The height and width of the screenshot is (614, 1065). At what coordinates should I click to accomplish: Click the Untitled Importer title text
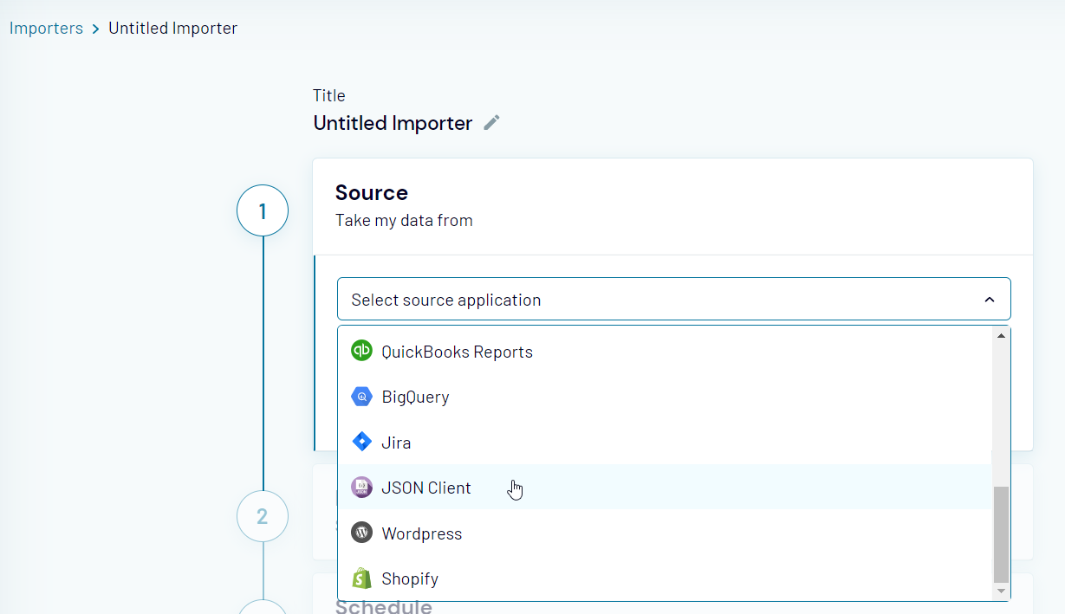(x=393, y=123)
